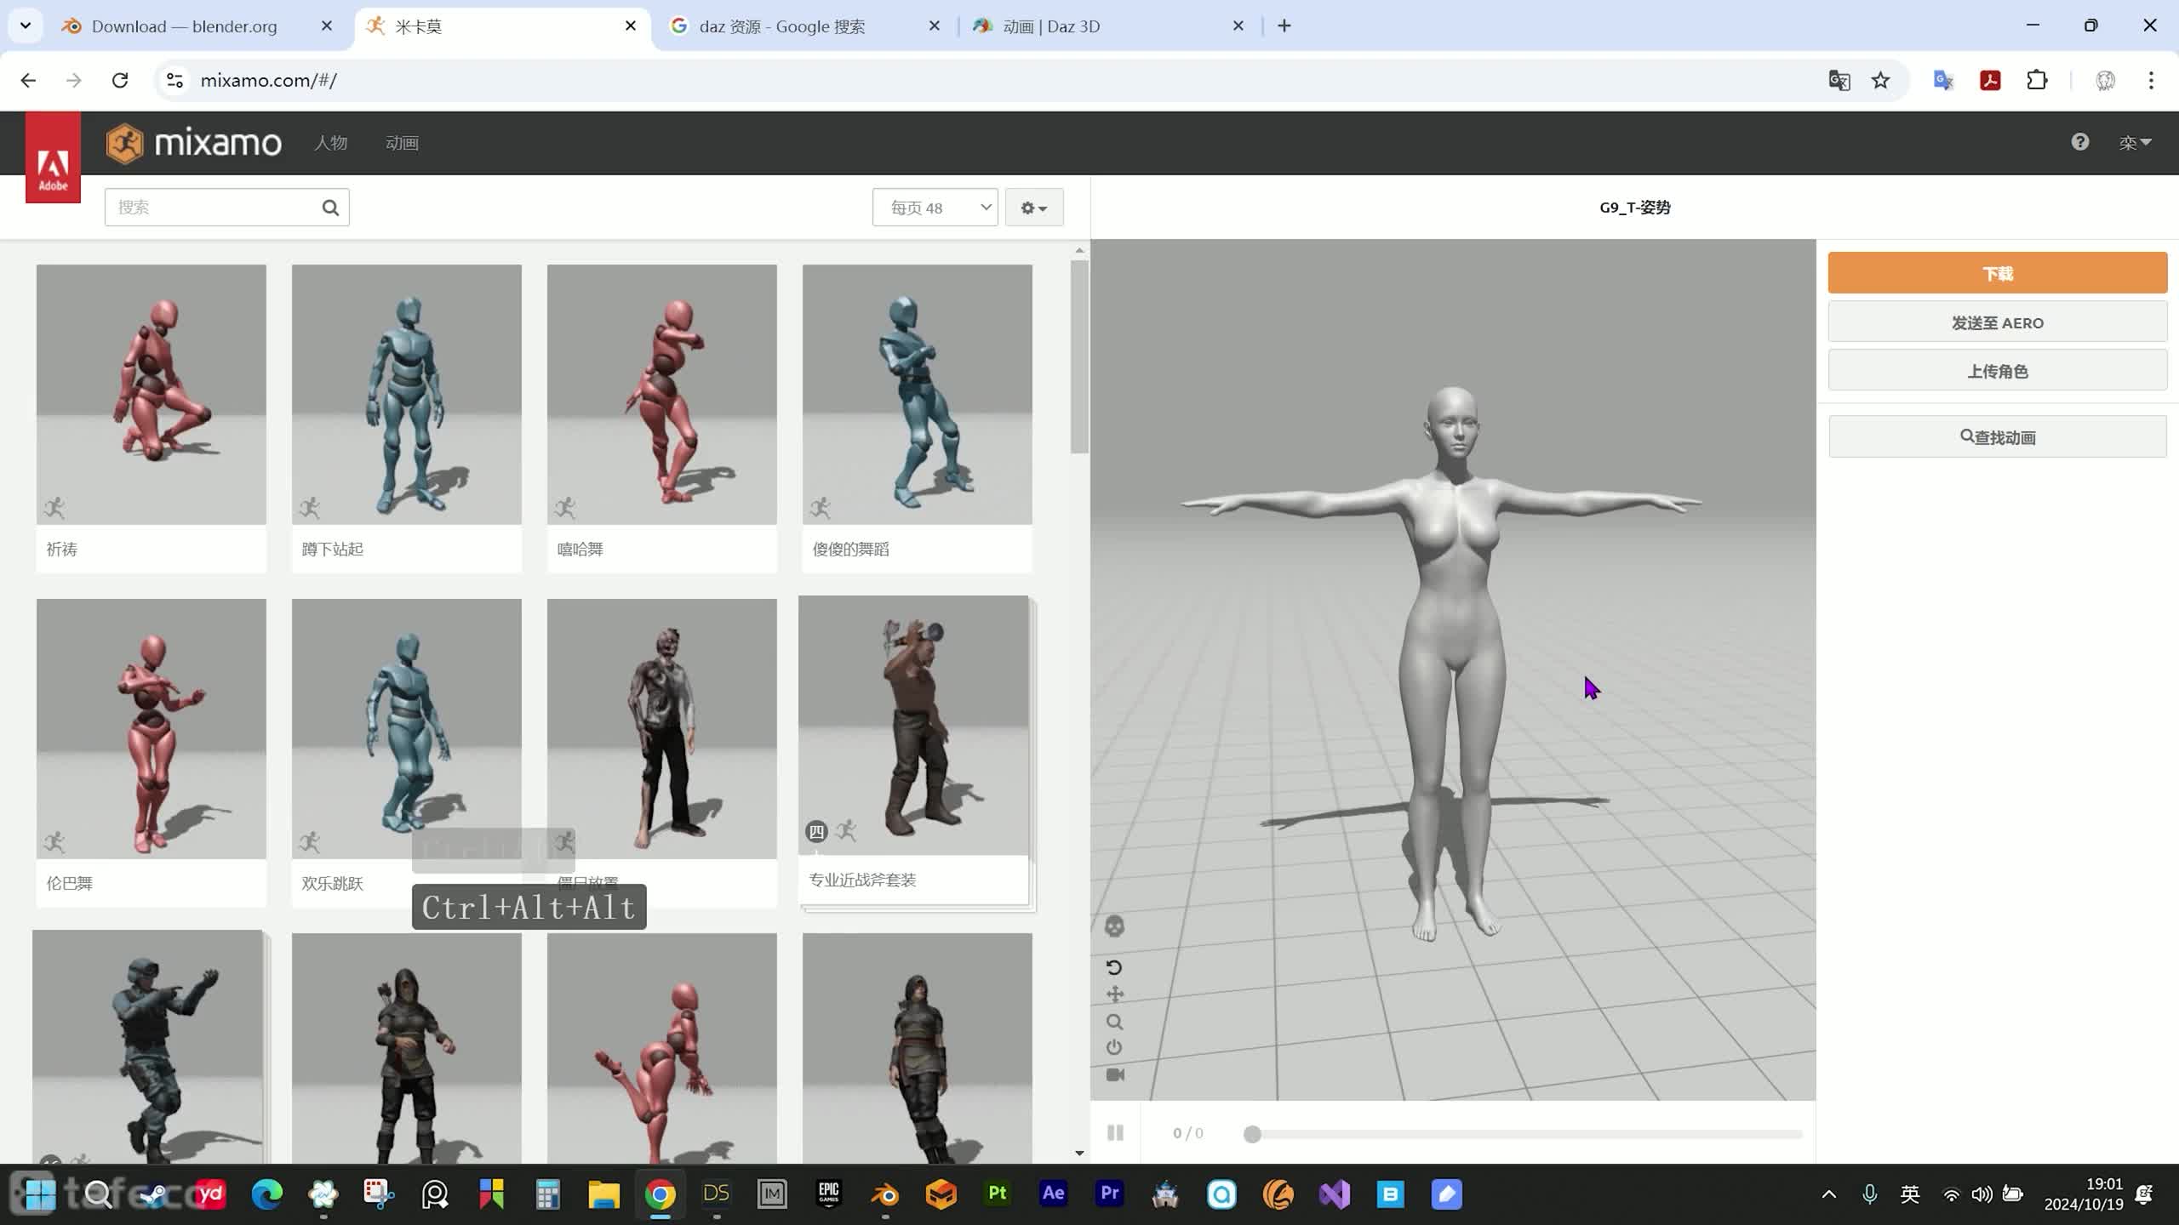This screenshot has height=1225, width=2179.
Task: Open the Extensions puzzle icon
Action: tap(2037, 80)
